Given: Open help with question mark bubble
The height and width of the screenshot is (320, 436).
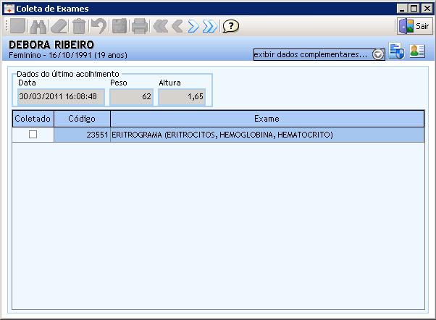Looking at the screenshot, I should pyautogui.click(x=231, y=26).
